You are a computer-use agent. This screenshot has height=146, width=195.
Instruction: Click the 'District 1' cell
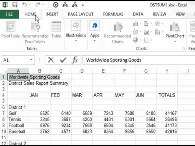tap(18, 107)
